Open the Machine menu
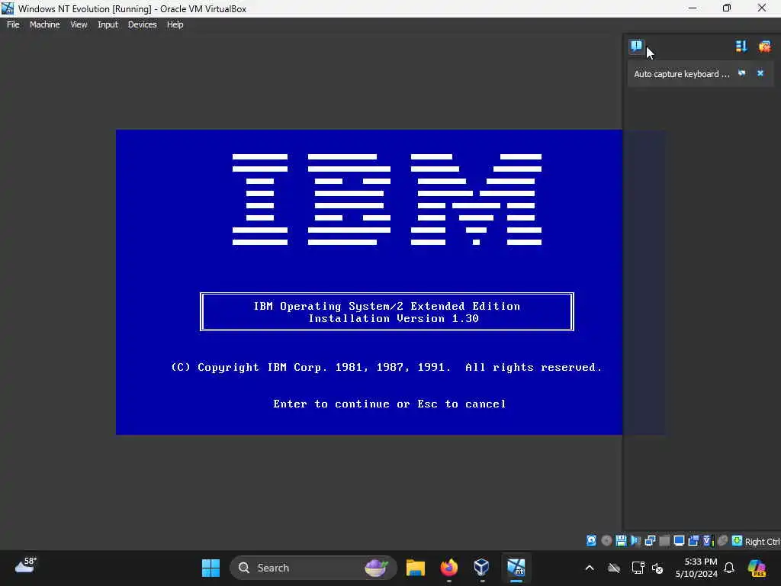This screenshot has width=781, height=586. [44, 24]
